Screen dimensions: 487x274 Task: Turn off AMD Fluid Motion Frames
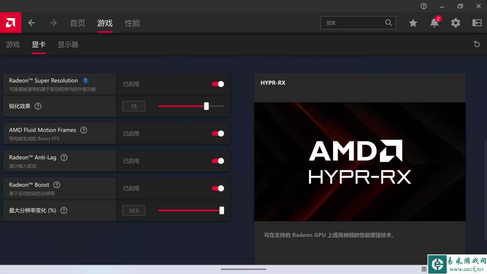(x=218, y=134)
